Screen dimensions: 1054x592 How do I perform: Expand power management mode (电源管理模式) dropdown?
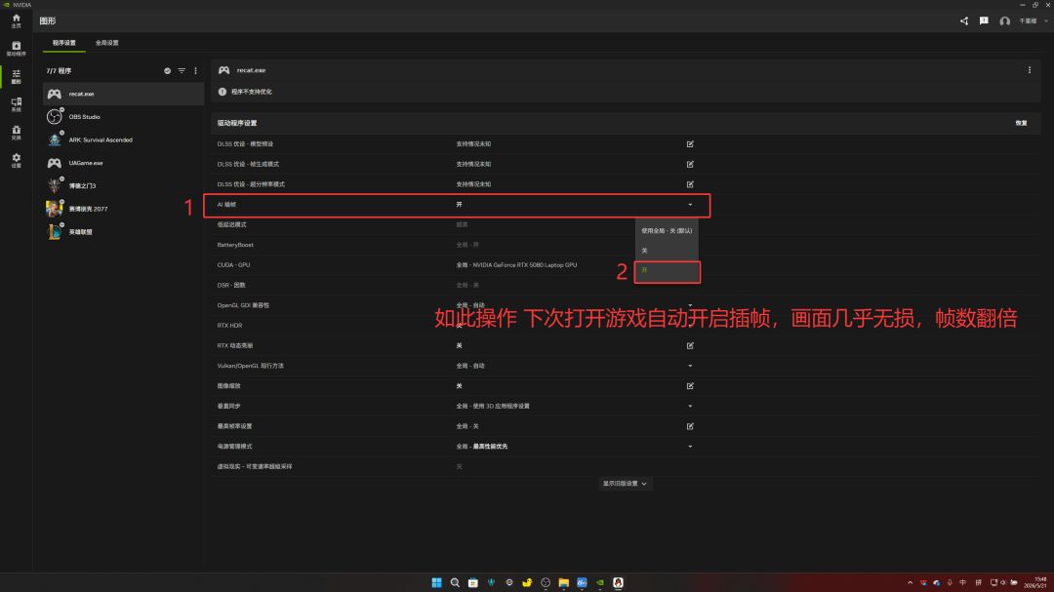690,446
